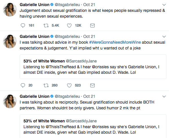Viewport: 169px width, 138px height.
Task: Open Oct 21 timestamp on third tweet
Action: [x=89, y=96]
